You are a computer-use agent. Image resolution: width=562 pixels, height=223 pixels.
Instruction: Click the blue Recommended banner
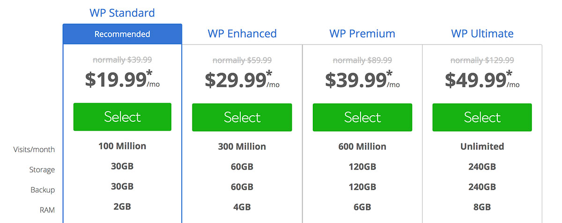pos(122,34)
